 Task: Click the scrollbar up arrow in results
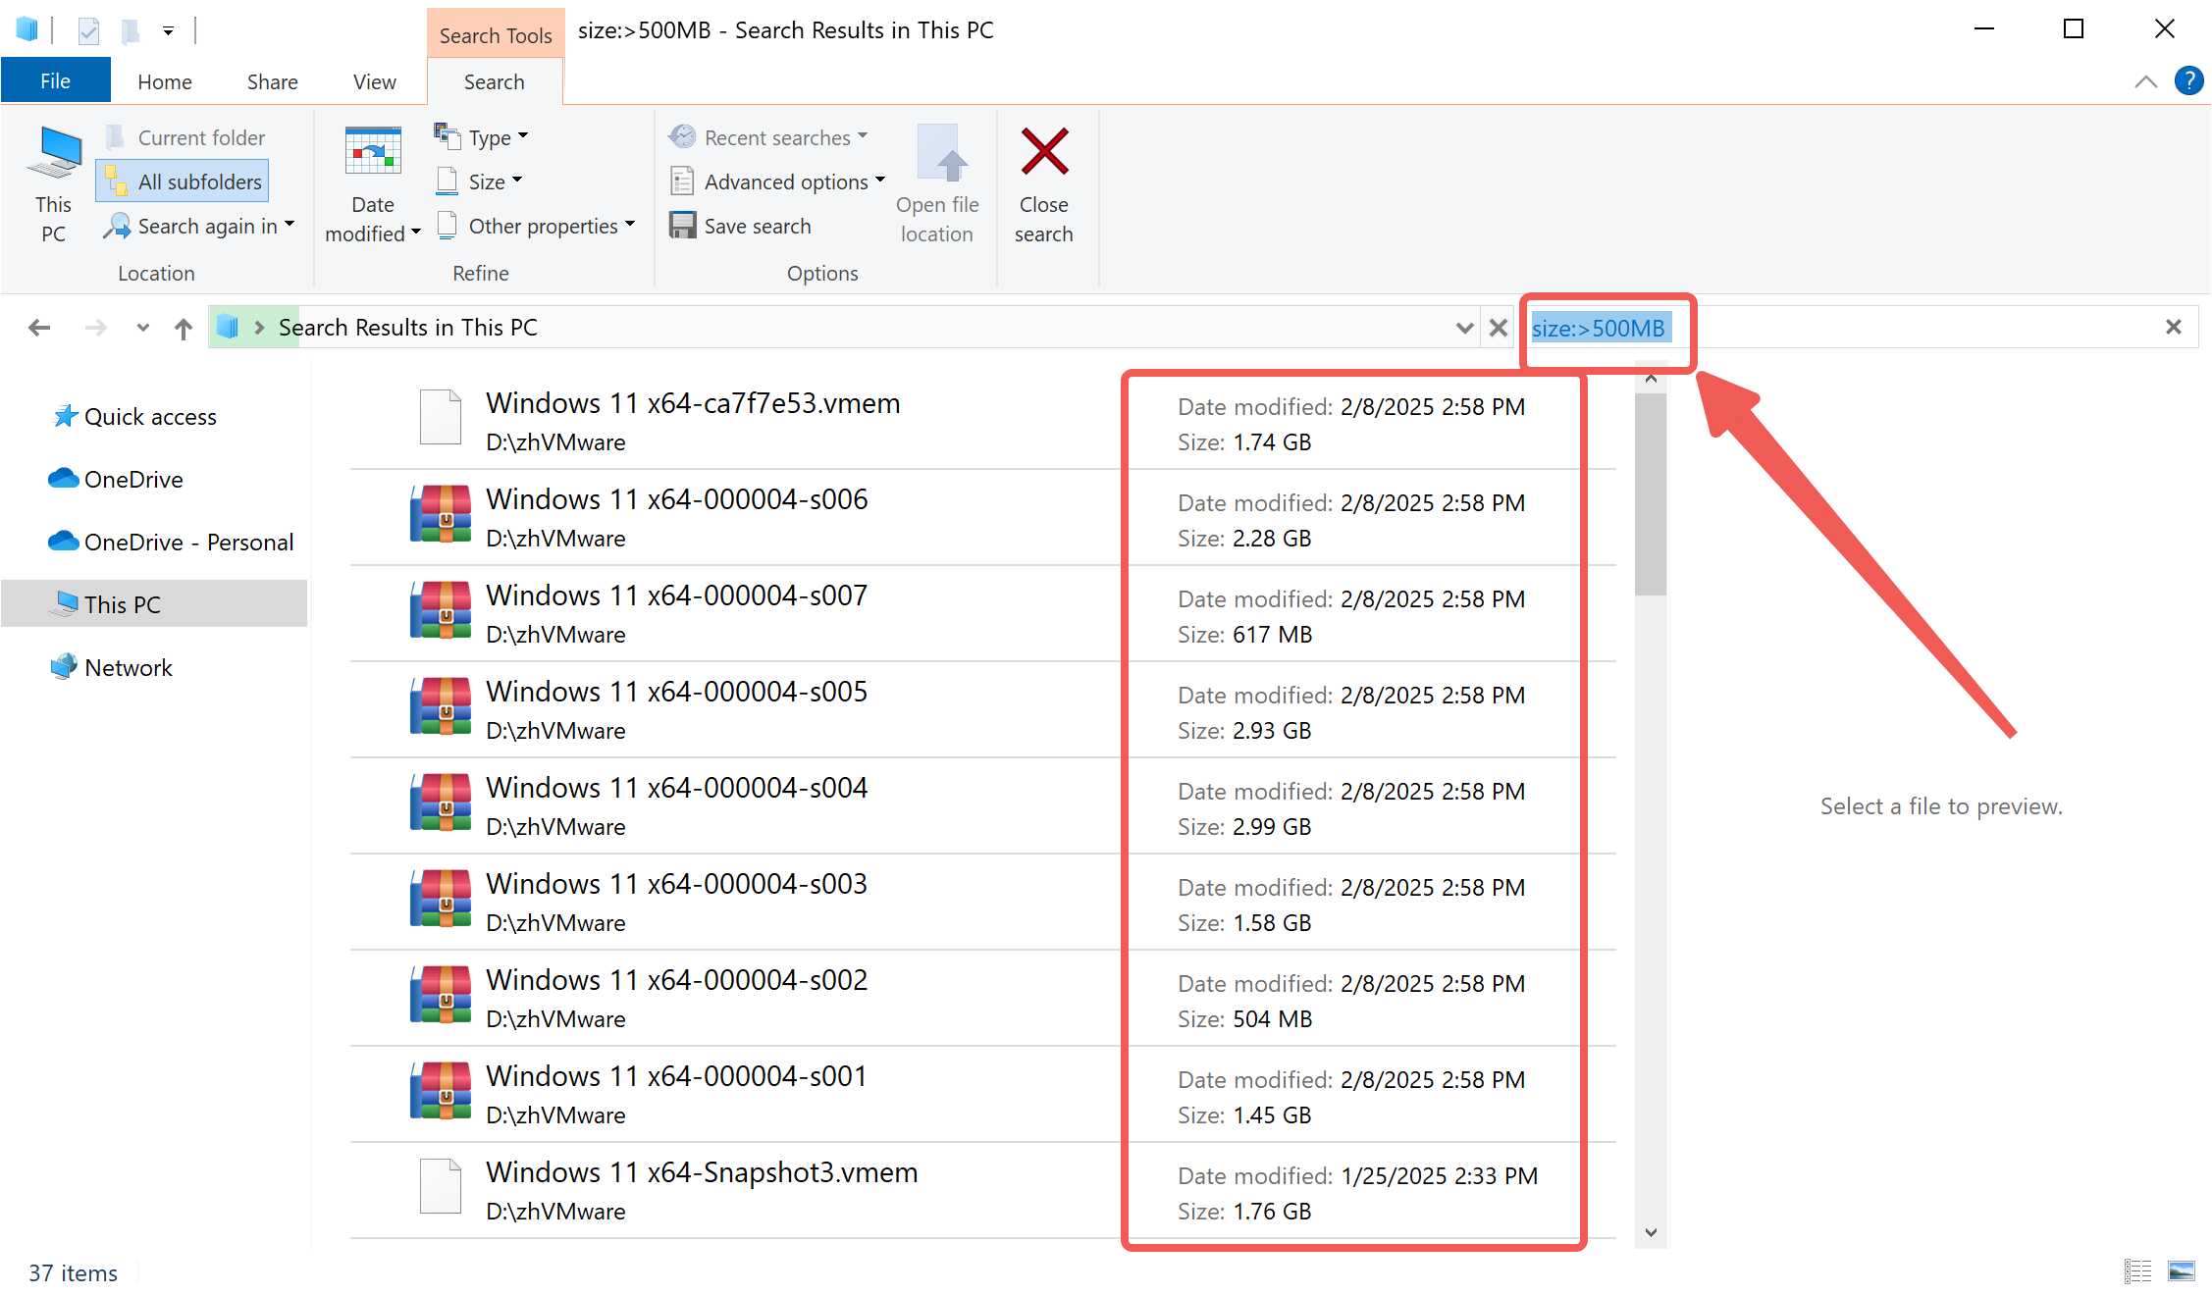pos(1651,379)
